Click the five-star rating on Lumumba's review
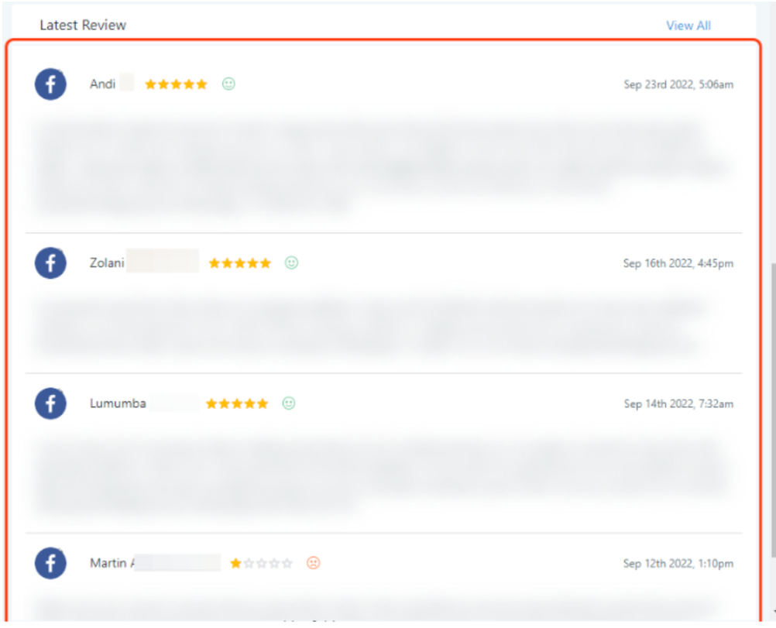Viewport: 776px width, 628px height. point(237,403)
